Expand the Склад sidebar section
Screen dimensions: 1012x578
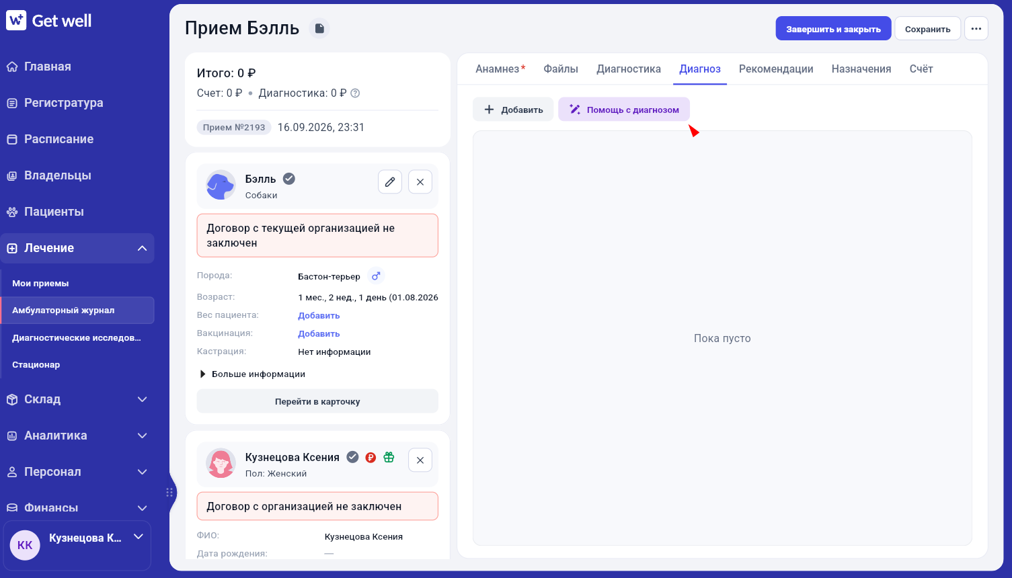tap(77, 399)
